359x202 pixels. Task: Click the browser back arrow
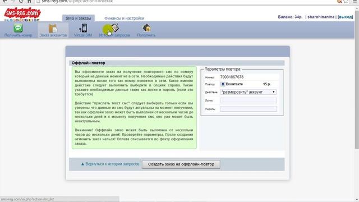click(x=4, y=1)
